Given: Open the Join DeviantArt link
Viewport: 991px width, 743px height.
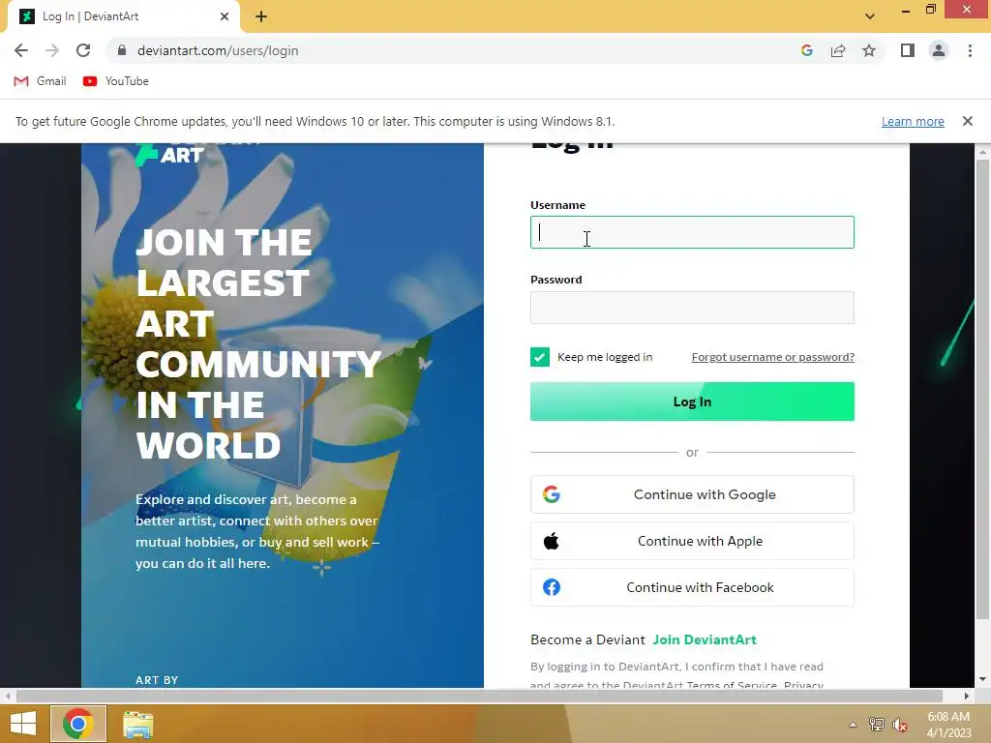Looking at the screenshot, I should 705,639.
